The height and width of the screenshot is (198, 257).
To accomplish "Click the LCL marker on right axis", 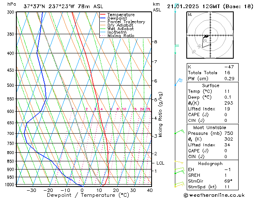I will pyautogui.click(x=161, y=163).
